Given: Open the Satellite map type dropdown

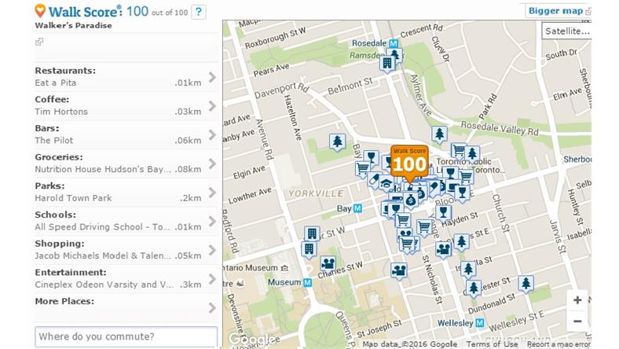Looking at the screenshot, I should pos(566,31).
